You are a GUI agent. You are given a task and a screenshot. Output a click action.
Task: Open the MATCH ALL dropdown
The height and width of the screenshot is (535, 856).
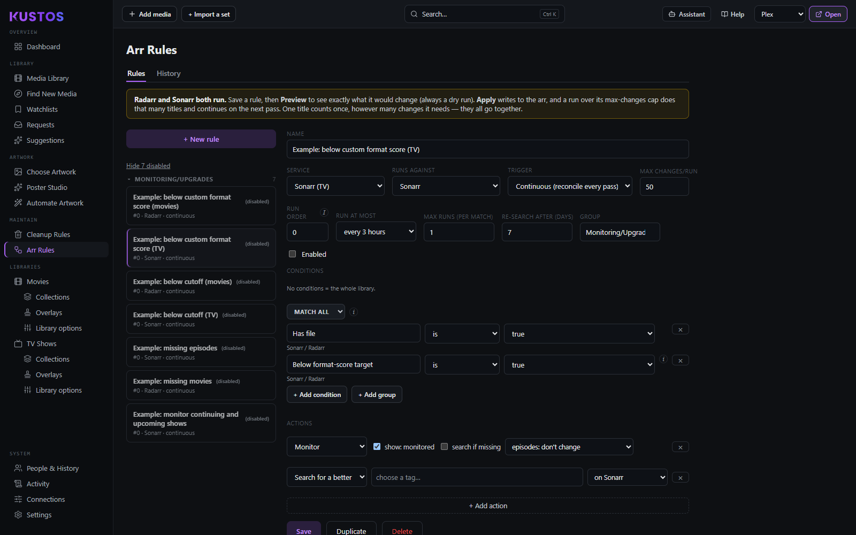[316, 312]
